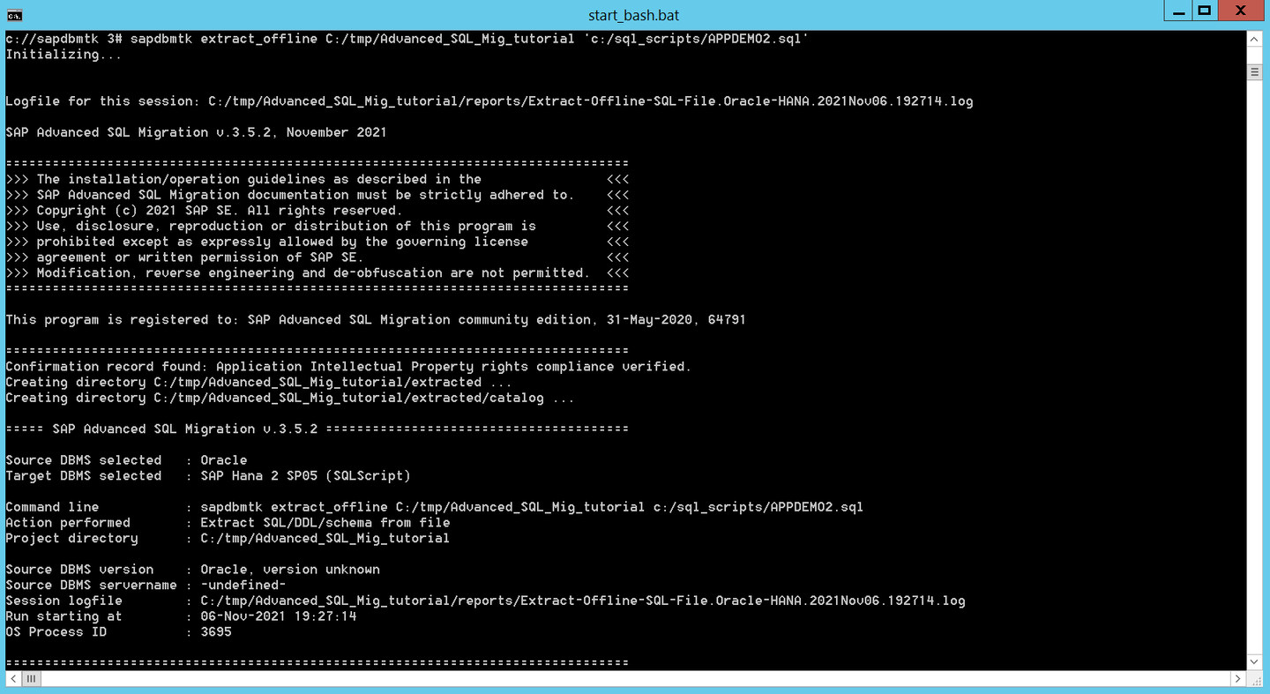Click the "Command line" row
Image resolution: width=1270 pixels, height=694 pixels.
point(435,507)
